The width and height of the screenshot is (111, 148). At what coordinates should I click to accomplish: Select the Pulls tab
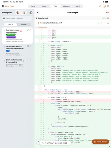[x=55, y=6]
